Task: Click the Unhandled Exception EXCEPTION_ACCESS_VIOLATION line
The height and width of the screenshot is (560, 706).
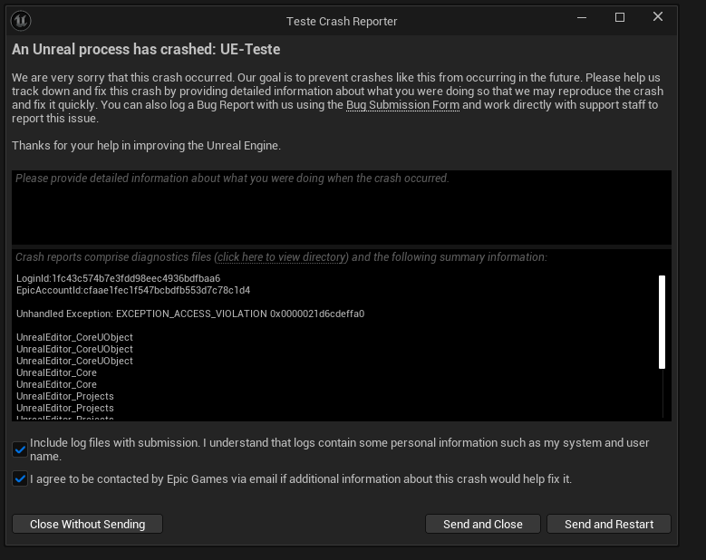Action: click(x=190, y=314)
